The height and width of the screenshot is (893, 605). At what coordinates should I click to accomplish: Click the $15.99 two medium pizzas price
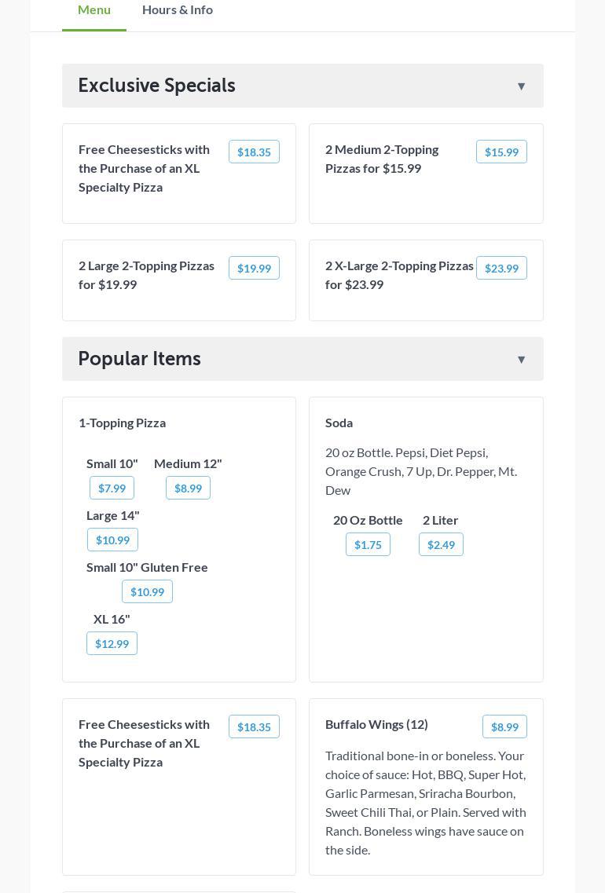pyautogui.click(x=501, y=152)
